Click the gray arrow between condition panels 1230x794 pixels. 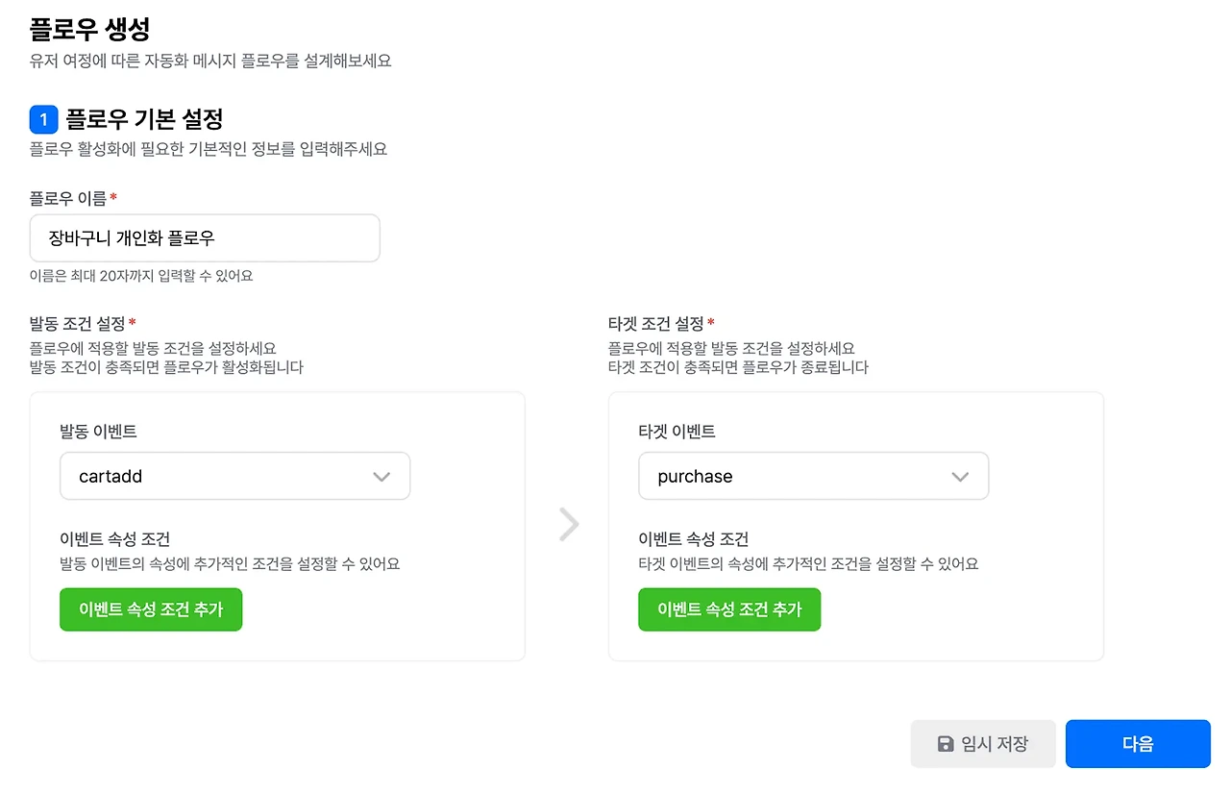click(x=569, y=525)
